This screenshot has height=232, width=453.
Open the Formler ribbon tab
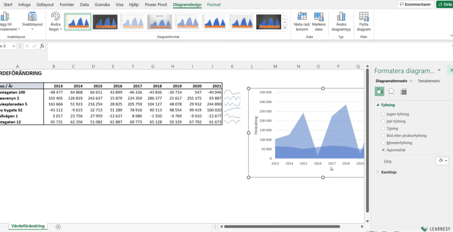67,4
